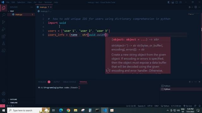Click 3.11.3 64-bit interpreter selector
Viewport: 202px width, 113px height.
click(x=176, y=106)
